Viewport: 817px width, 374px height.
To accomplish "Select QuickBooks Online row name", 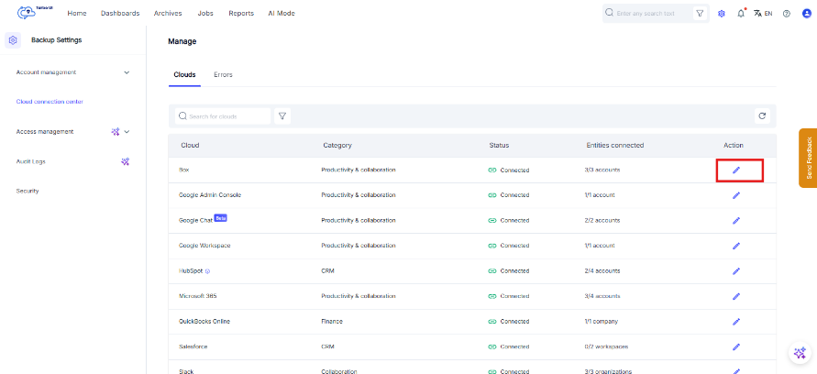I will (x=204, y=322).
